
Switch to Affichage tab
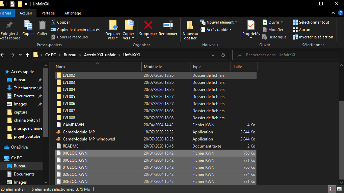click(73, 13)
